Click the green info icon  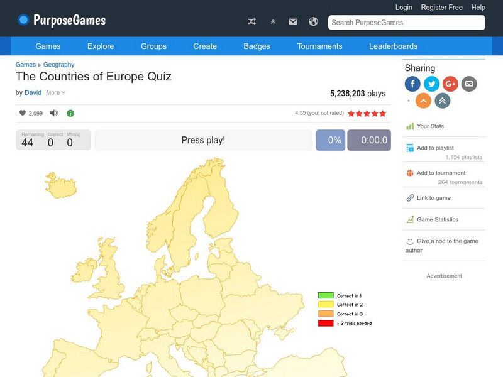(x=70, y=113)
